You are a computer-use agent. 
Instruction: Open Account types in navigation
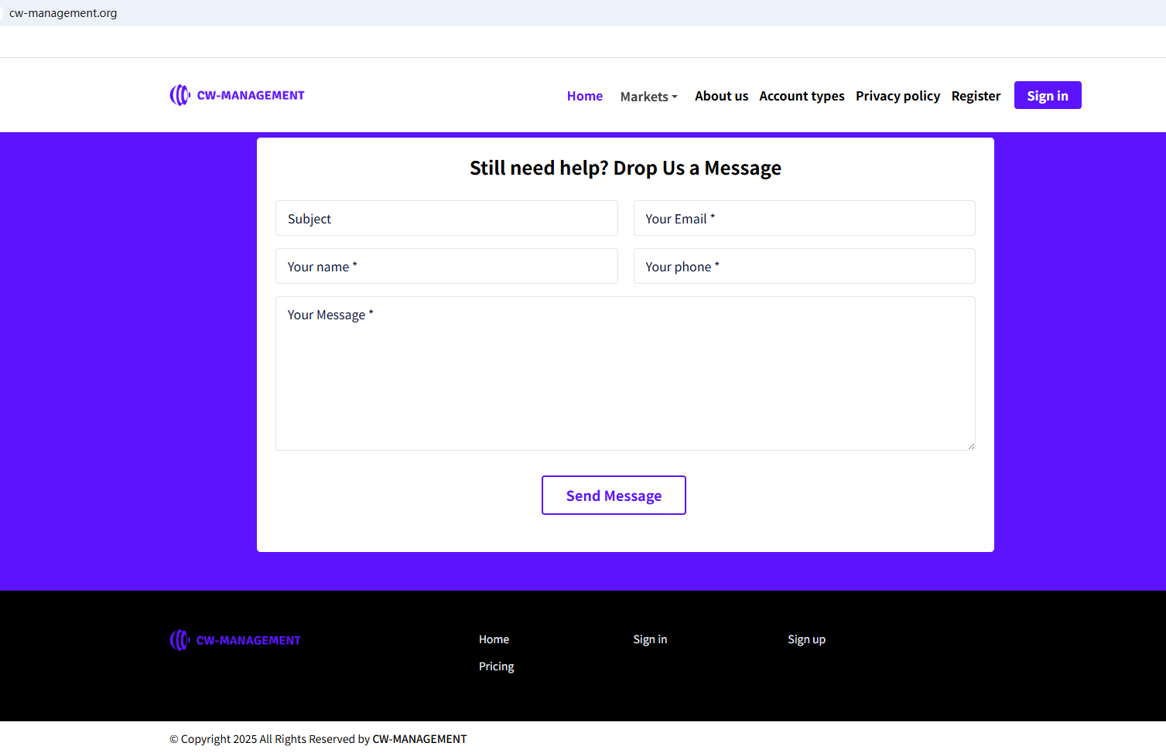pyautogui.click(x=802, y=96)
